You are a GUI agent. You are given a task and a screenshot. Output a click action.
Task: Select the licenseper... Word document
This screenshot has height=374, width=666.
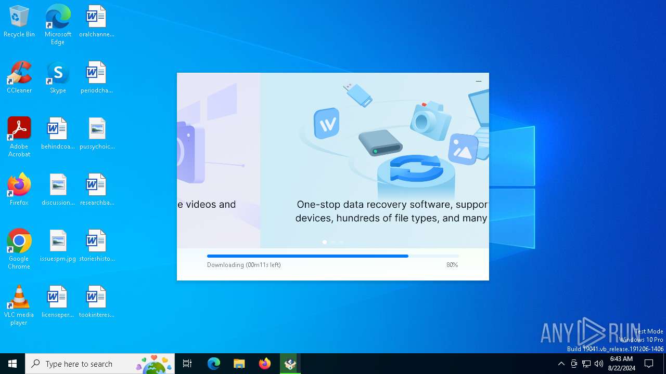[x=58, y=302]
